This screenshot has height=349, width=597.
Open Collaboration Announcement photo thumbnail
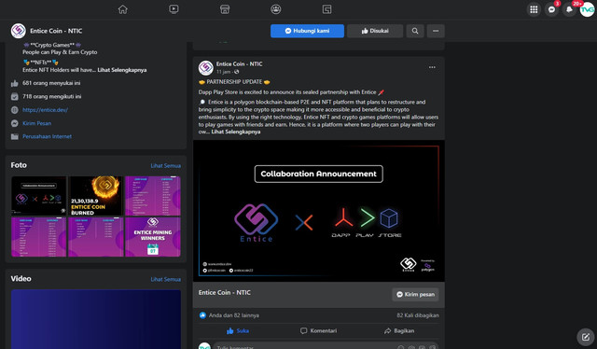[x=39, y=196]
